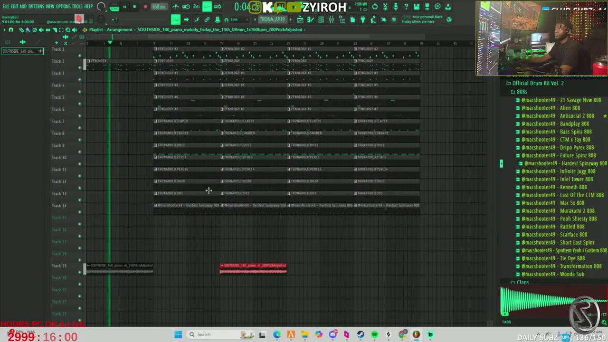Click the plus button beside pattern selector

291,19
